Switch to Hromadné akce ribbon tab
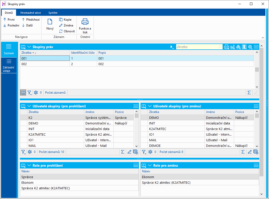The image size is (269, 199). (x=31, y=13)
